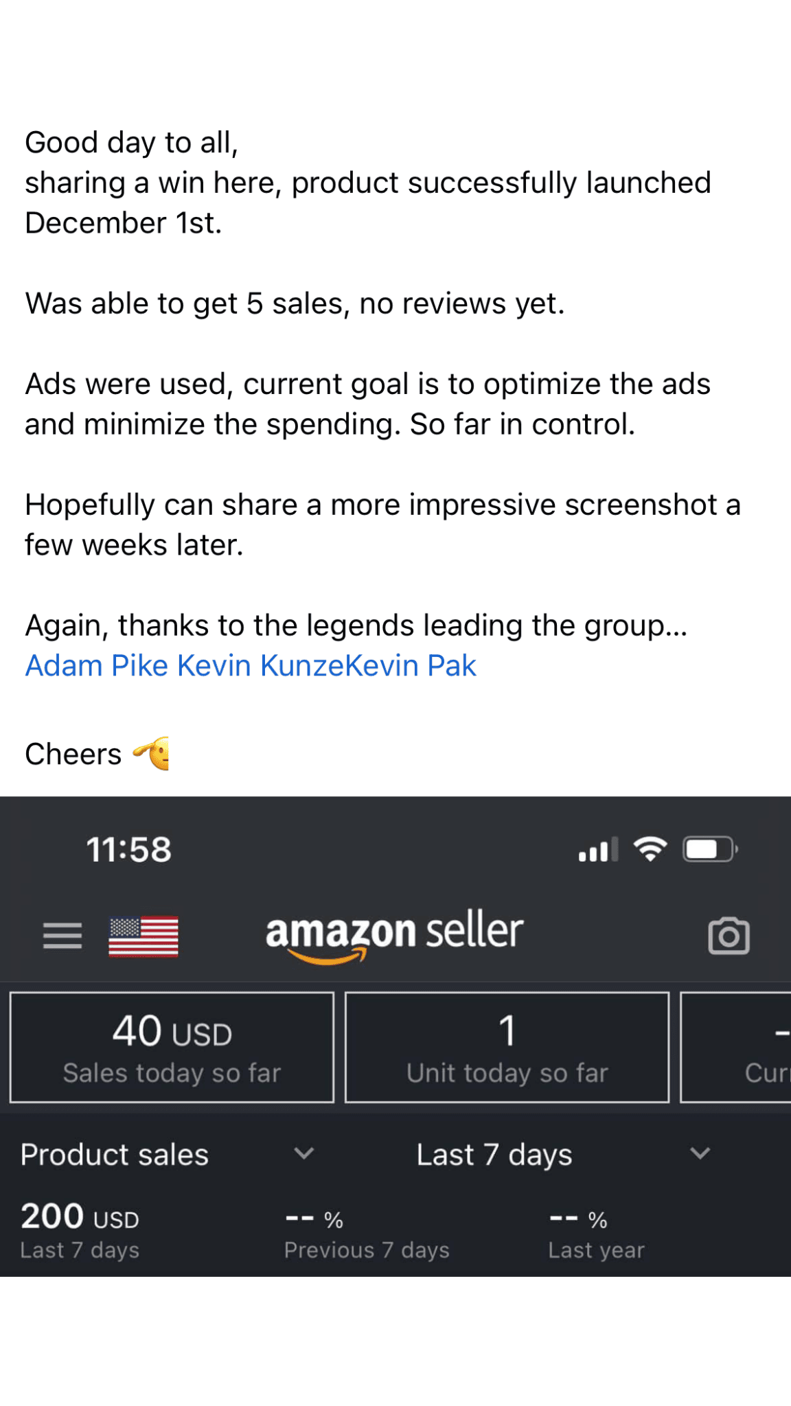This screenshot has width=791, height=1406.
Task: Open the camera icon in header
Action: [729, 936]
